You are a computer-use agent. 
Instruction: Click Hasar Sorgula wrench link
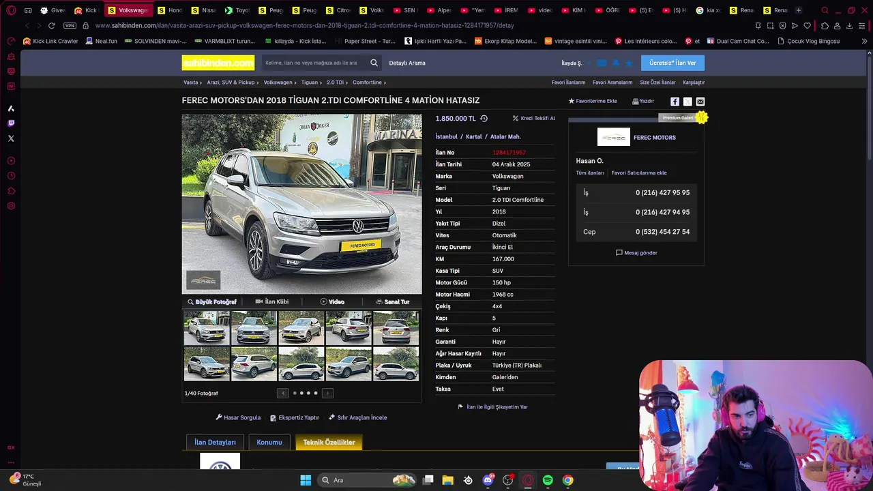pos(238,417)
